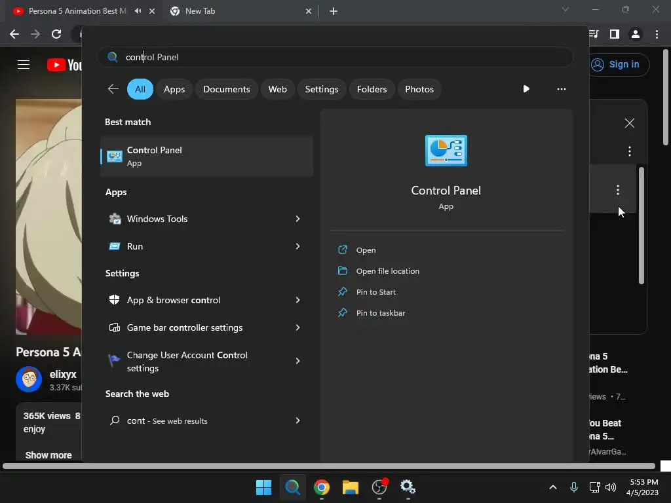Show hidden tray icons chevron
The height and width of the screenshot is (503, 671).
click(553, 487)
